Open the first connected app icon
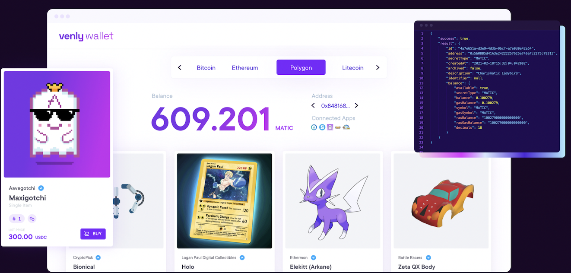Viewport: 571px width, 273px height. [x=314, y=127]
